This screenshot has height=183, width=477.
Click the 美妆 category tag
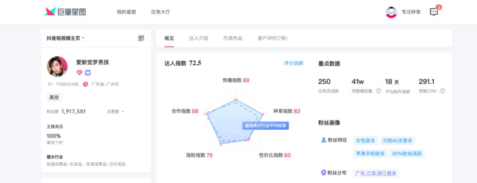click(x=54, y=97)
